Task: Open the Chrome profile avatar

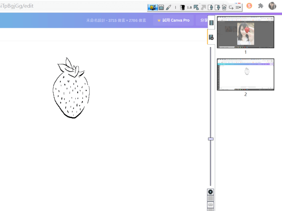Action: tap(272, 6)
